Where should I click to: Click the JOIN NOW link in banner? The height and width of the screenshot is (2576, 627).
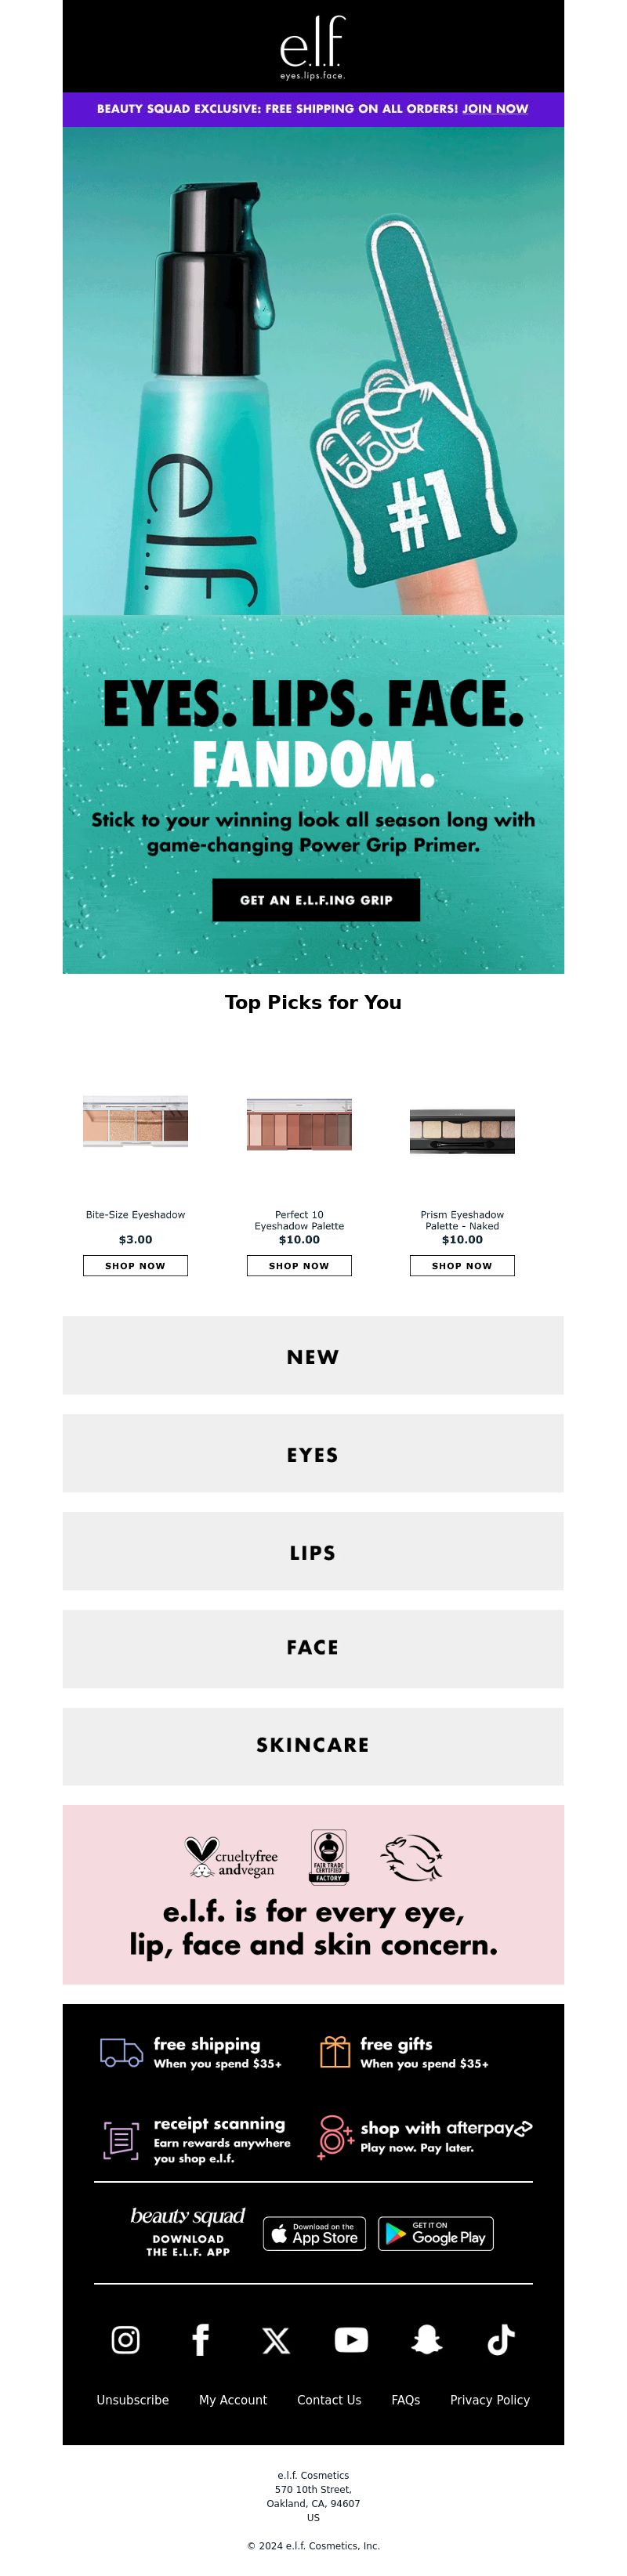click(495, 109)
